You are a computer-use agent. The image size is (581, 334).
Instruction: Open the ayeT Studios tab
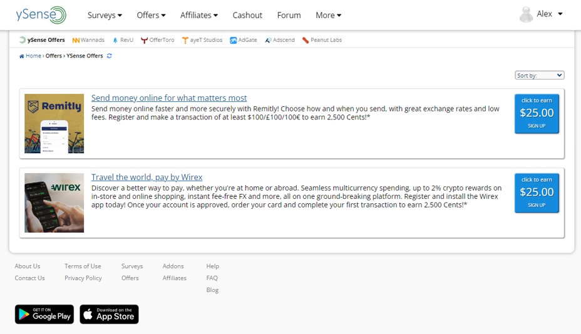(x=202, y=40)
